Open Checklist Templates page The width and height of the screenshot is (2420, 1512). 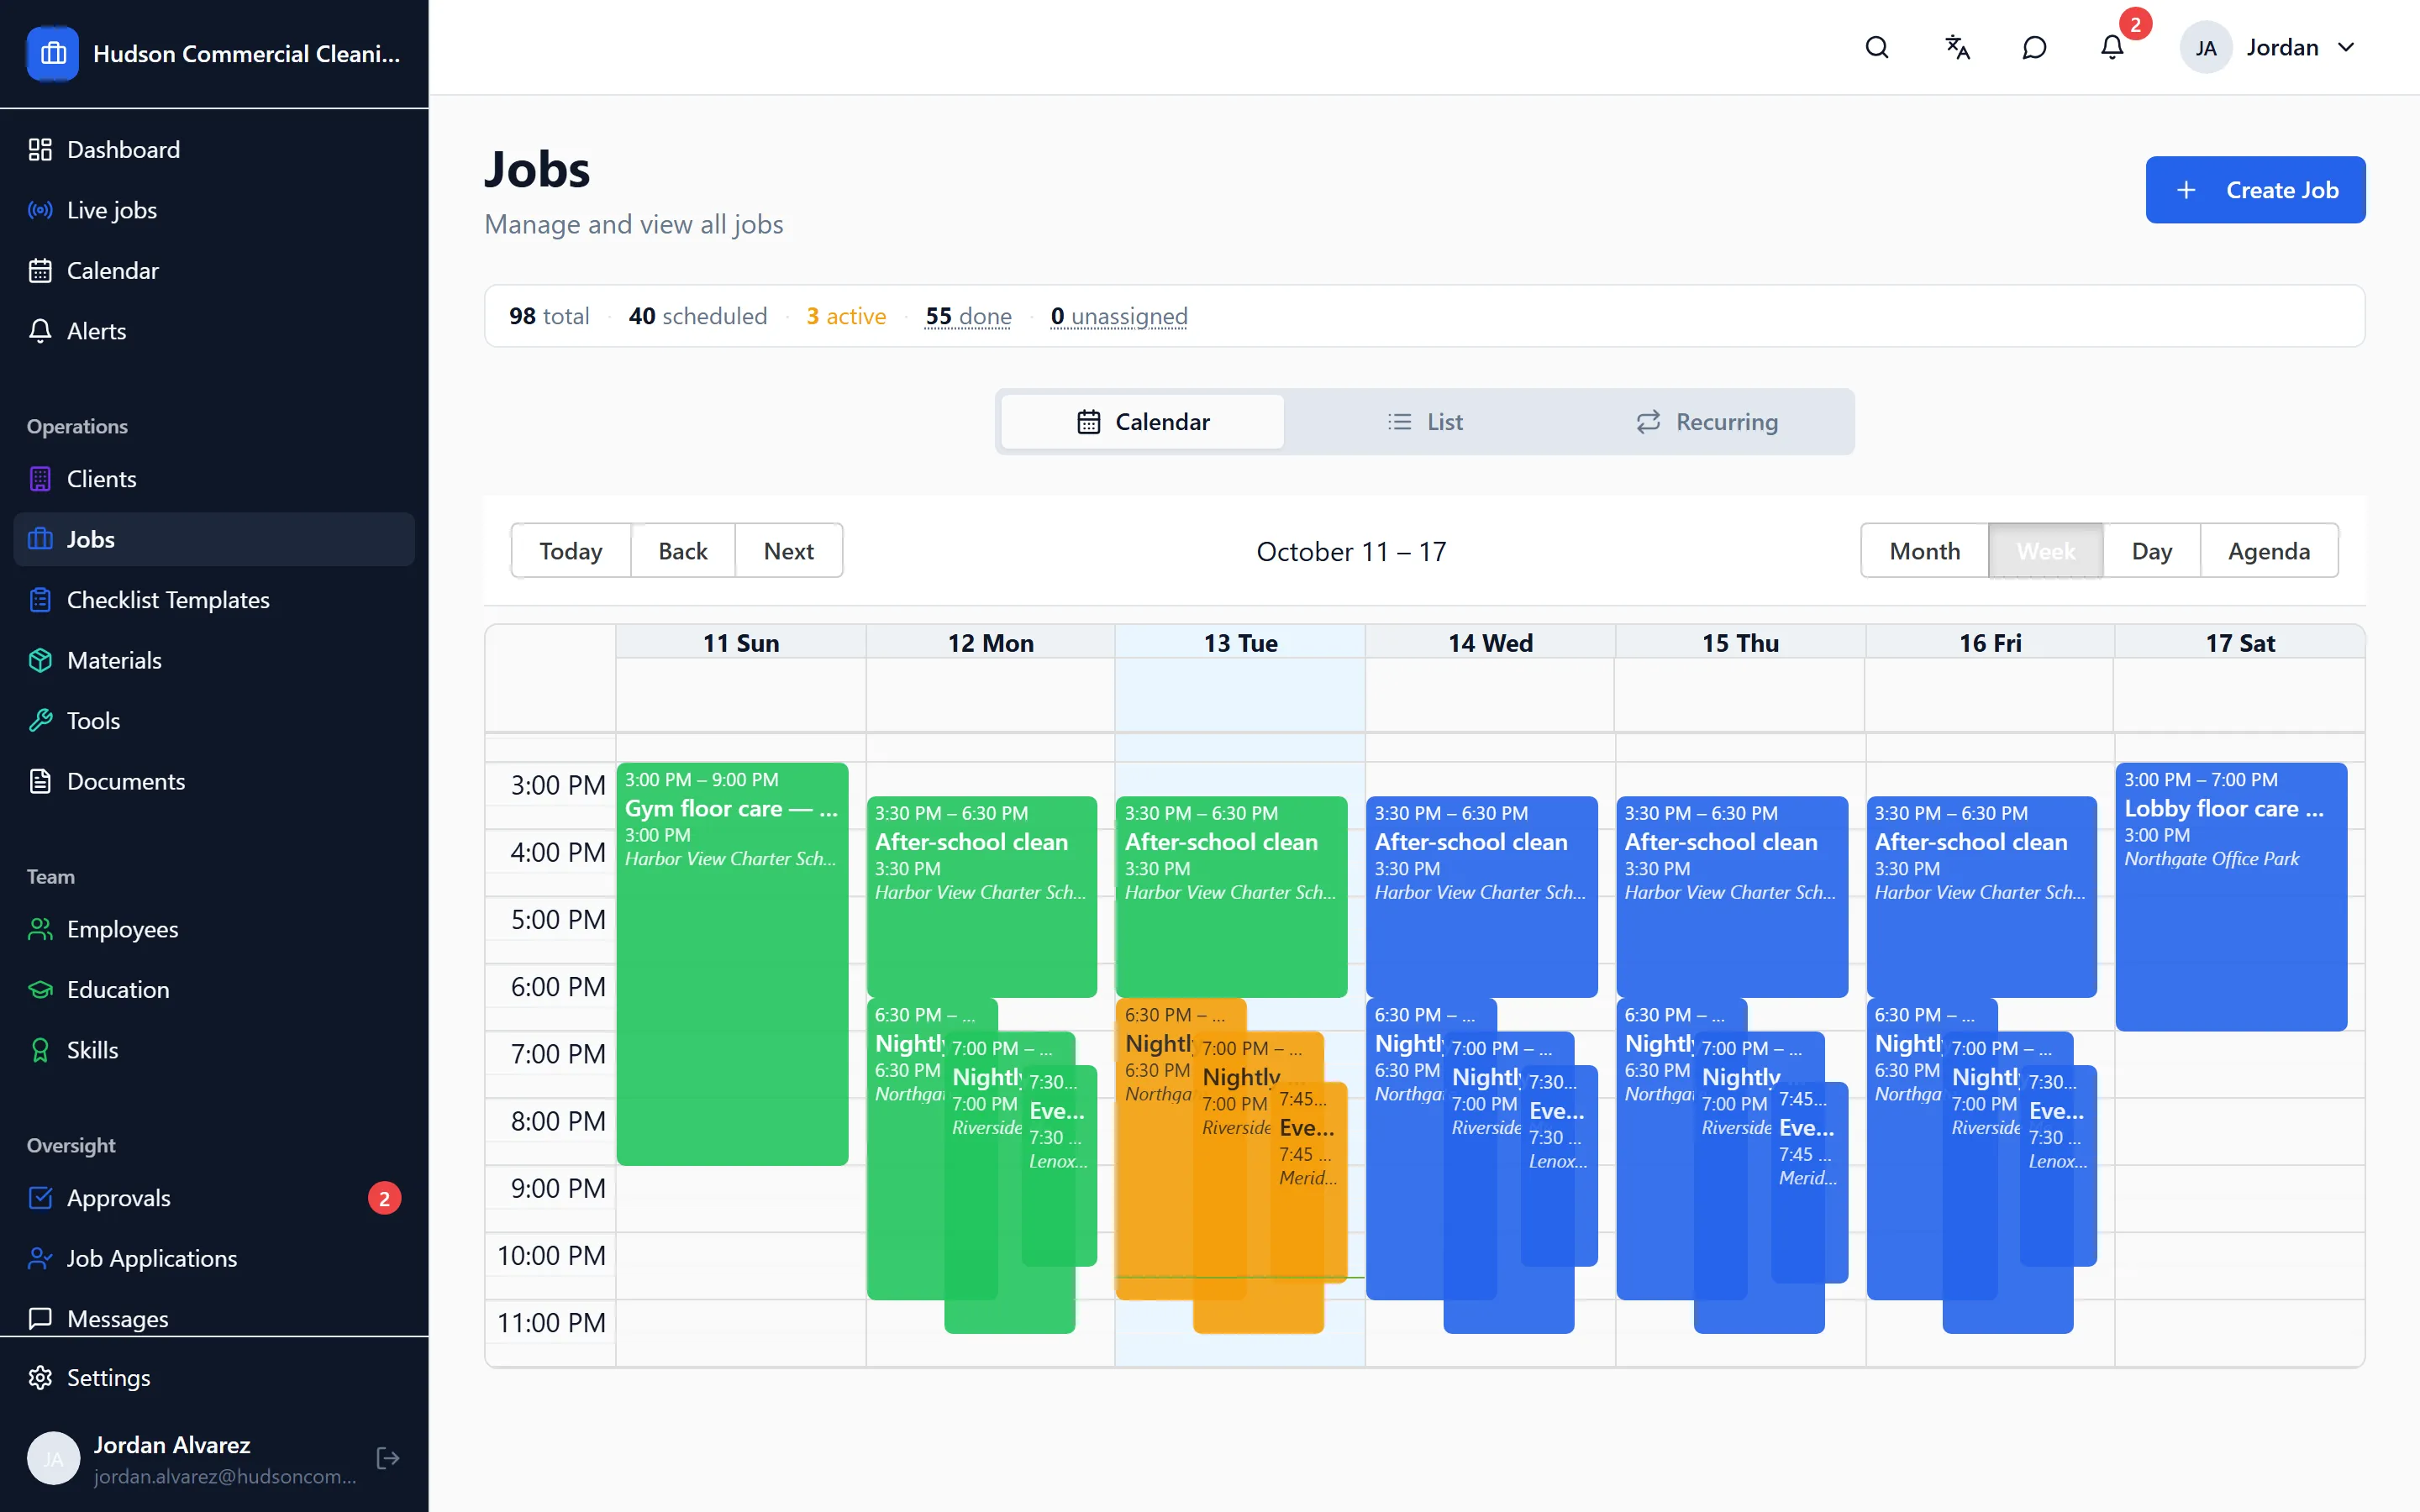[x=214, y=600]
